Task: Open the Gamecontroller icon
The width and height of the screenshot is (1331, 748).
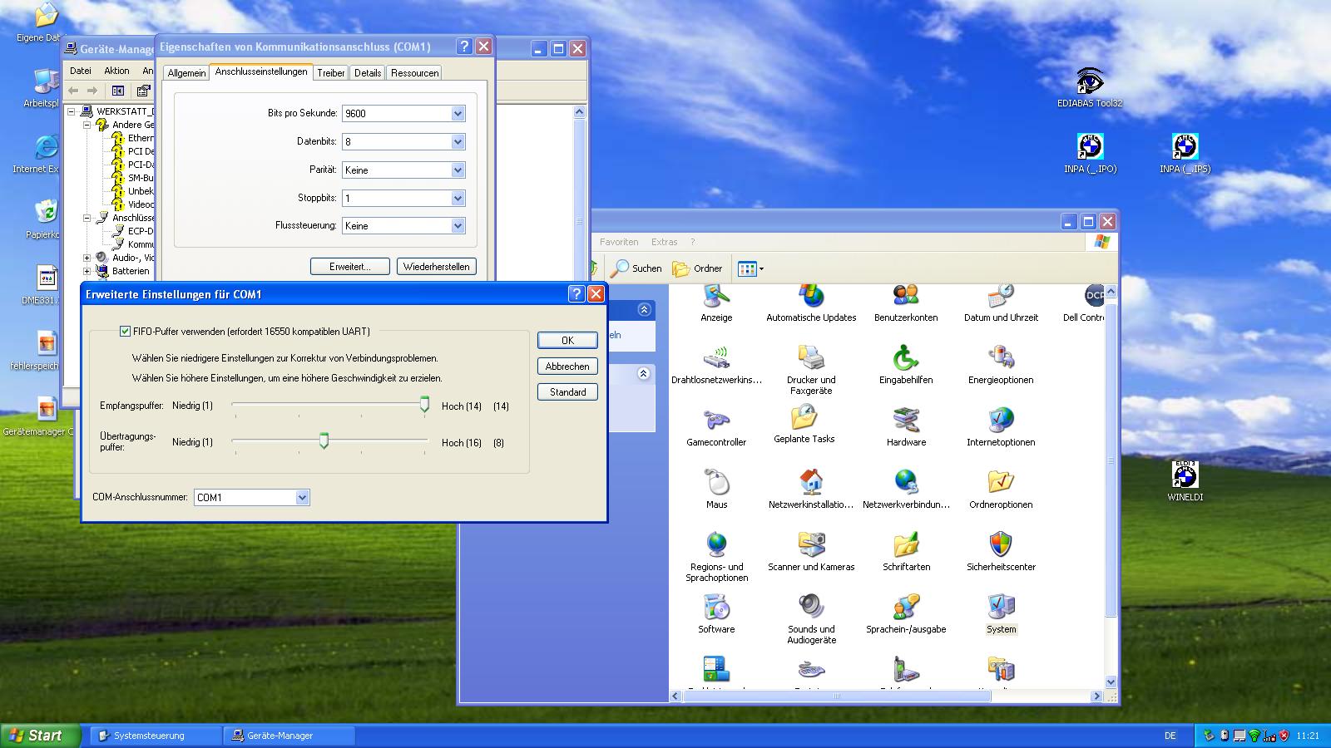Action: tap(716, 421)
